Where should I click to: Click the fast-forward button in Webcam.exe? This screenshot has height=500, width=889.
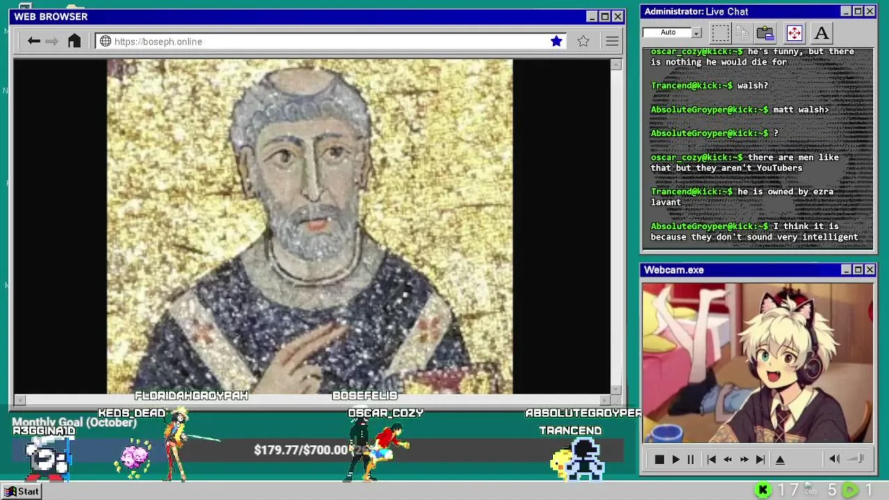click(x=744, y=459)
